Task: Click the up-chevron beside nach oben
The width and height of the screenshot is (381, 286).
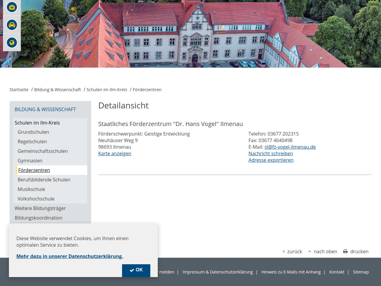Action: pos(310,251)
